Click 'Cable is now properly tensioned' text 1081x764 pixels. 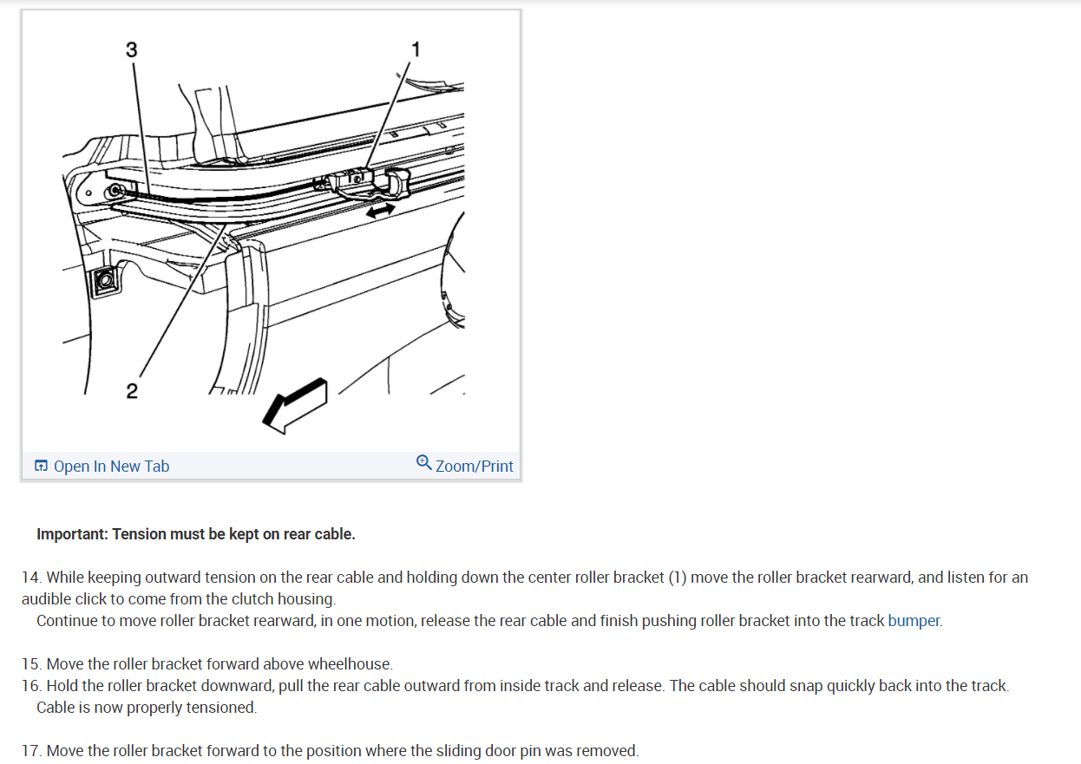(x=147, y=708)
